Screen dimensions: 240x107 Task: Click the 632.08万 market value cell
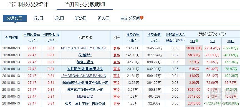[154, 69]
